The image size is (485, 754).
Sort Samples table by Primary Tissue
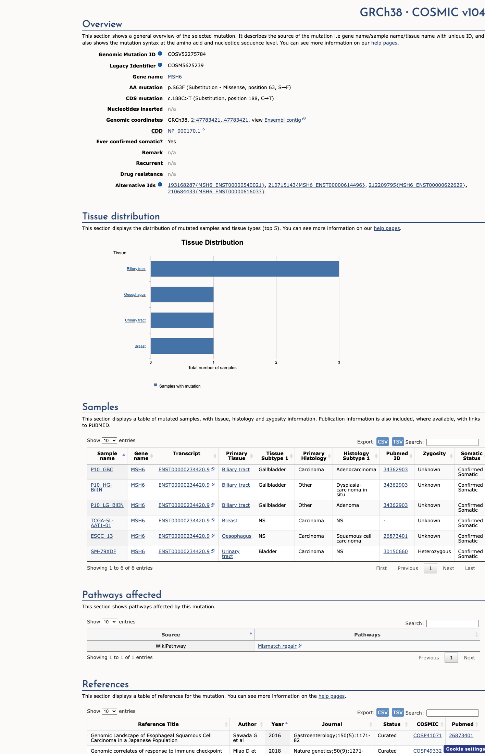click(x=237, y=456)
